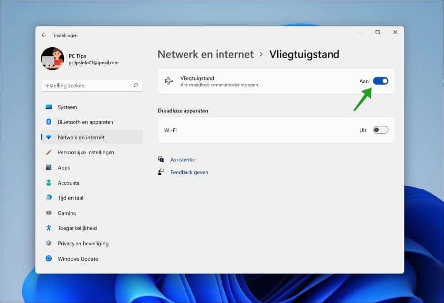Viewport: 444px width, 303px height.
Task: Open the Assistentie link
Action: 183,160
